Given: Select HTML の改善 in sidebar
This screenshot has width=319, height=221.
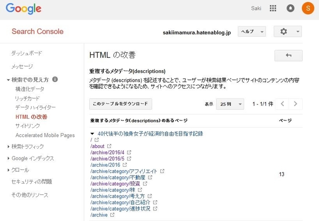Looking at the screenshot, I should click(x=32, y=117).
